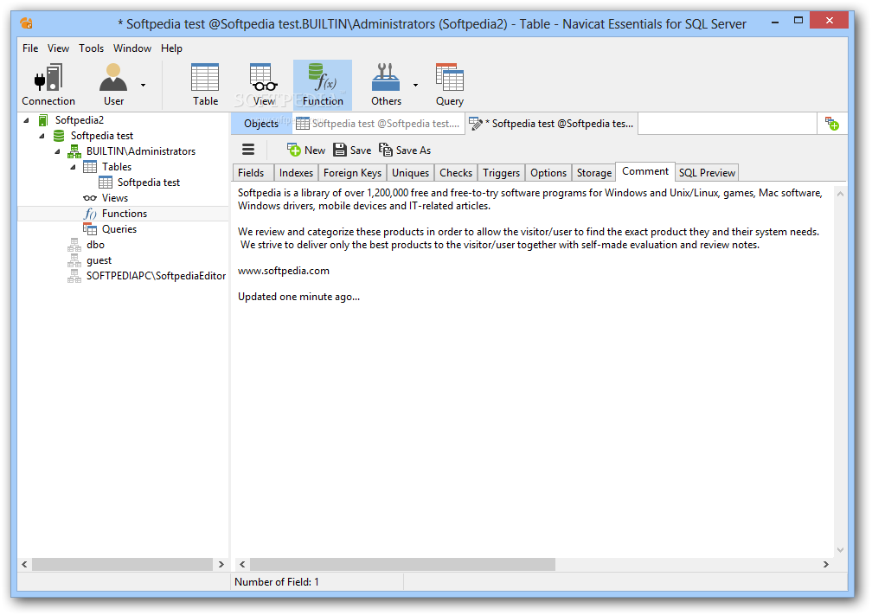This screenshot has width=872, height=615.
Task: Switch to the Uniques tab
Action: [x=410, y=173]
